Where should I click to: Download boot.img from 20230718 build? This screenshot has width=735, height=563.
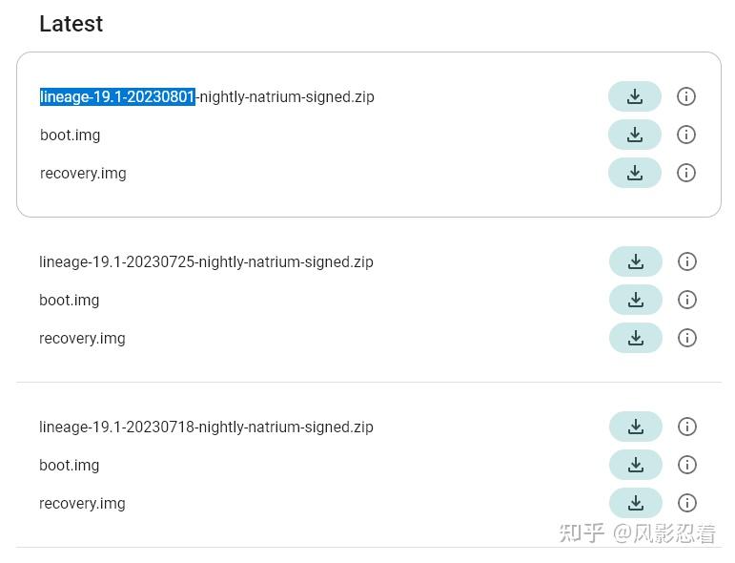tap(636, 465)
